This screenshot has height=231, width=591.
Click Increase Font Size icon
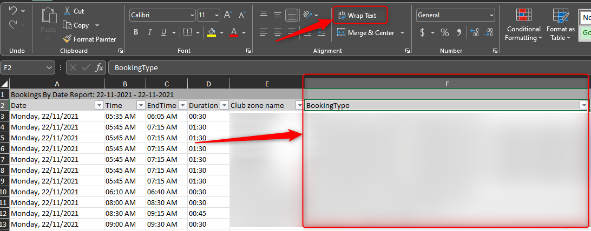point(228,15)
